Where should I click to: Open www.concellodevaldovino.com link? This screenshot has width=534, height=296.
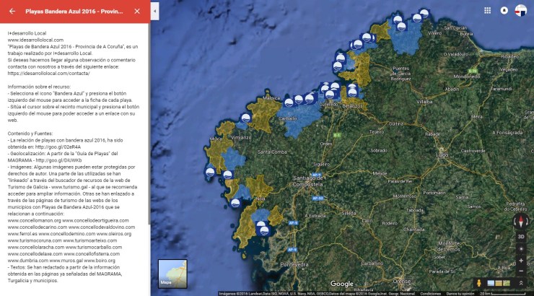tap(102, 227)
